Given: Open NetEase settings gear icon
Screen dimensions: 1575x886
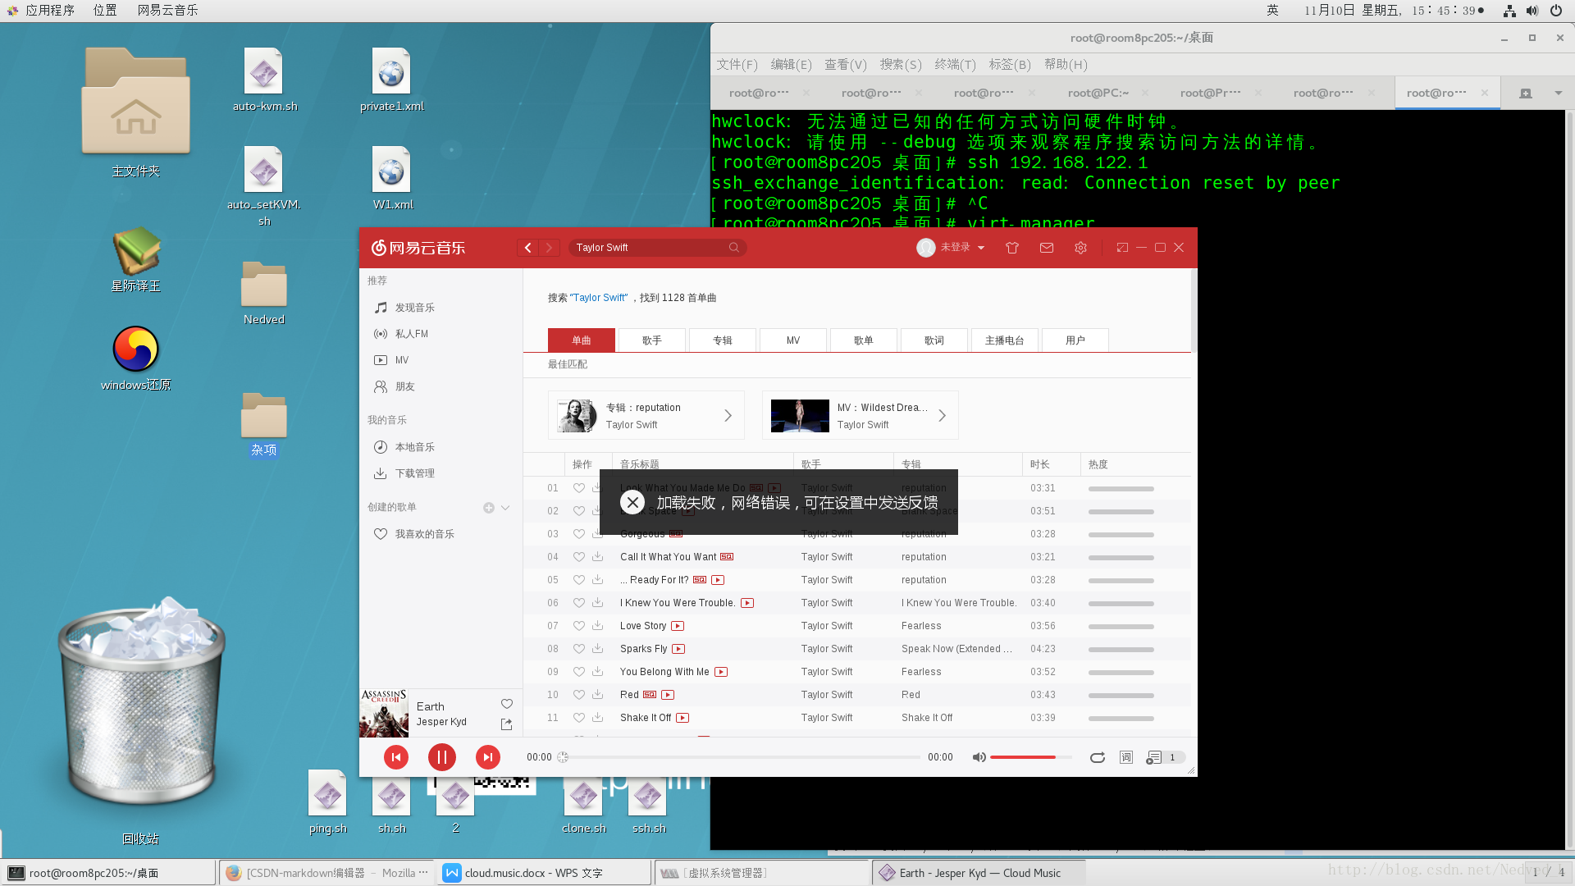Looking at the screenshot, I should coord(1081,248).
